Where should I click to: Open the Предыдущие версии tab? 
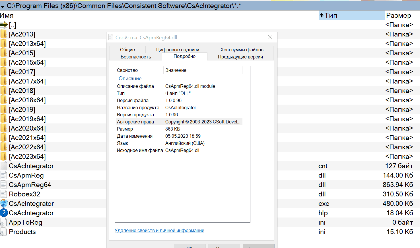240,57
